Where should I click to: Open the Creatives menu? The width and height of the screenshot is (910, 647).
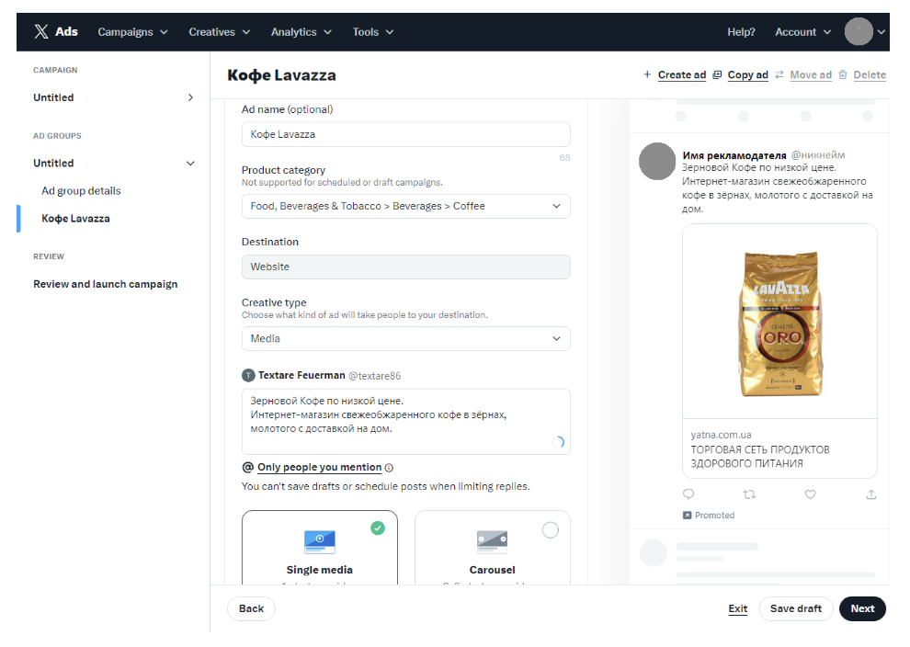click(219, 32)
